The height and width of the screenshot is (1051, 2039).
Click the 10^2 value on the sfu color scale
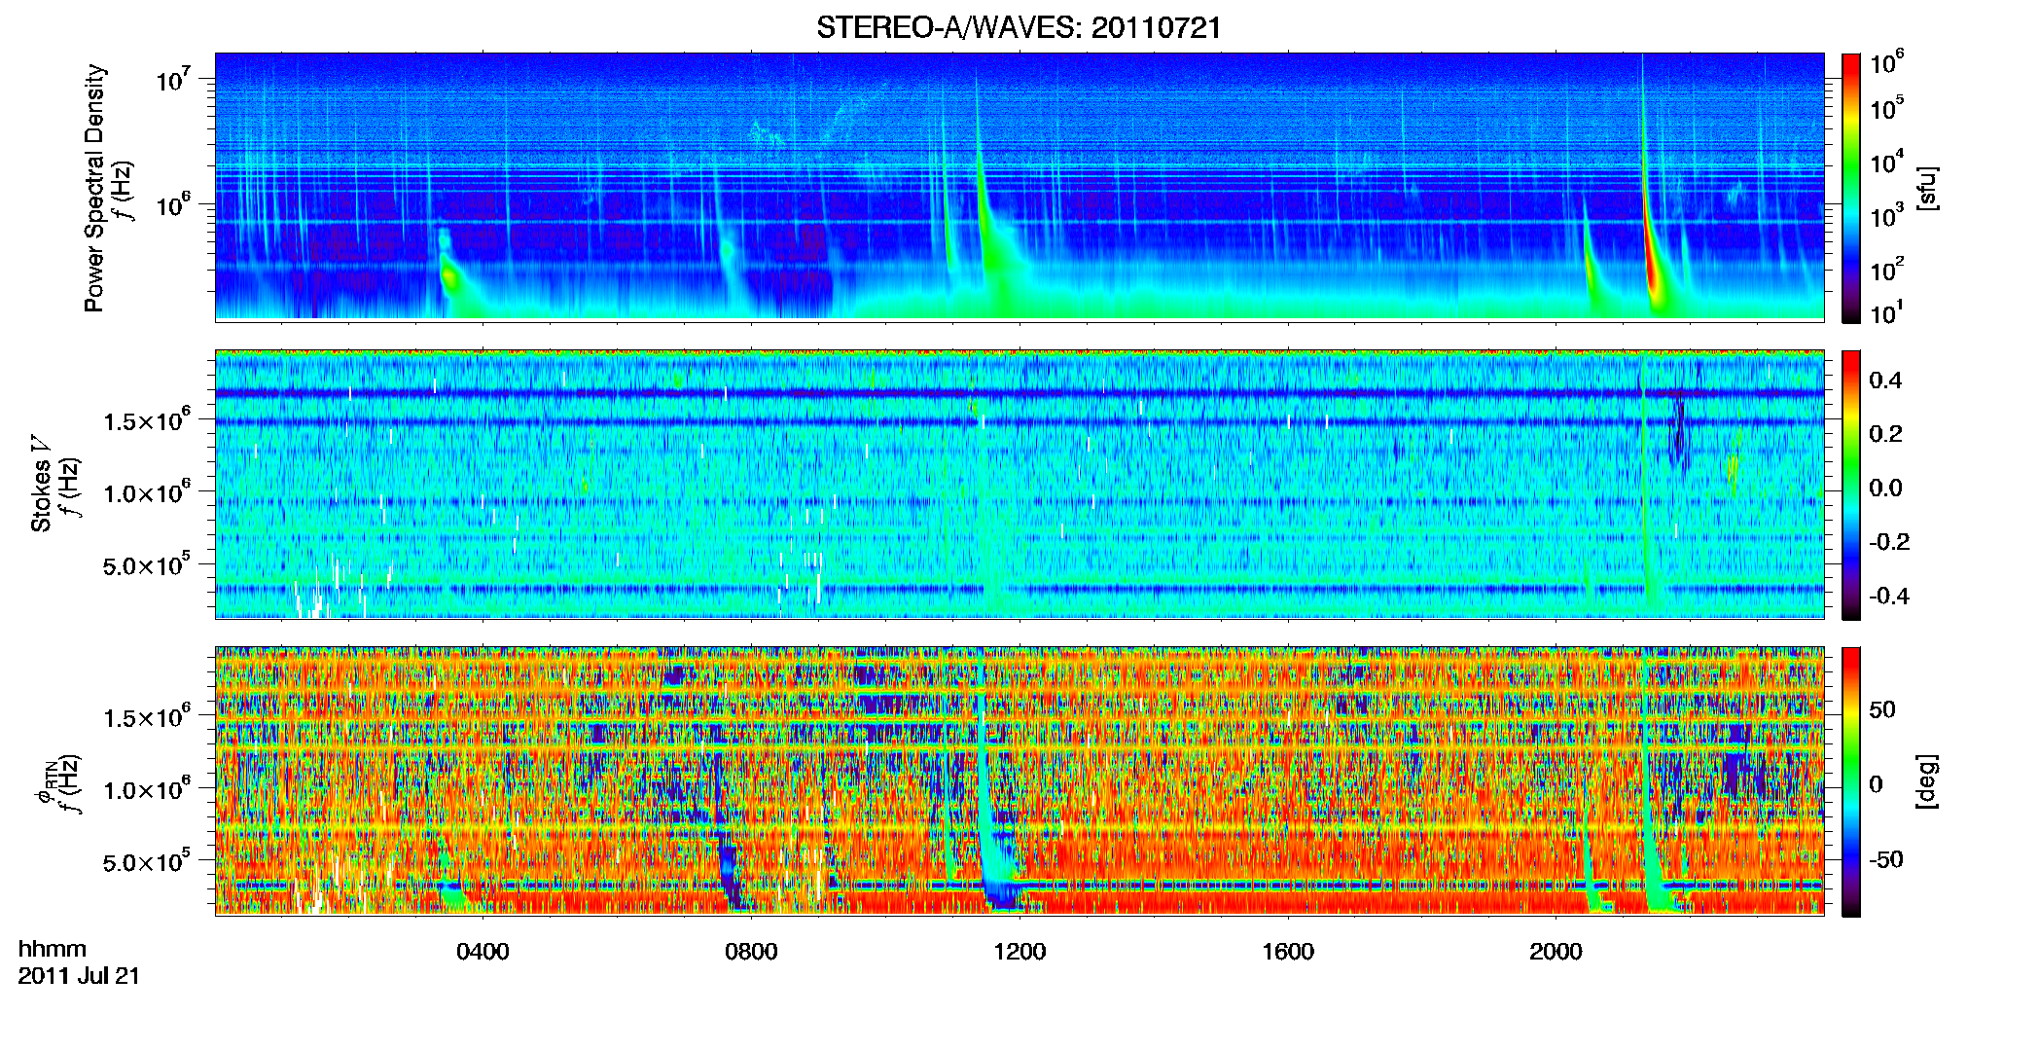coord(1886,269)
